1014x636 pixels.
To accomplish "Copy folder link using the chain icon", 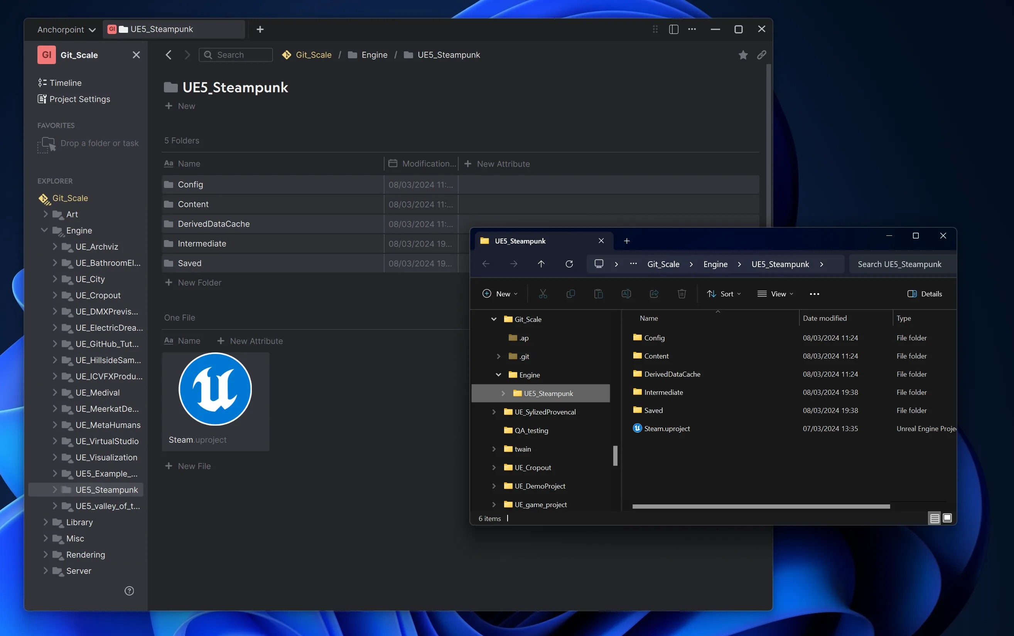I will point(761,55).
